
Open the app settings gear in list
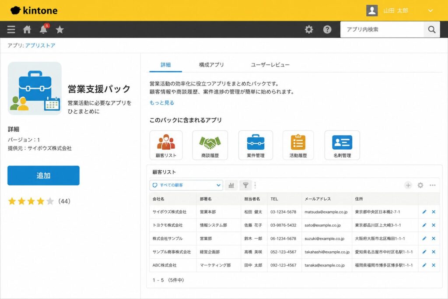(420, 185)
